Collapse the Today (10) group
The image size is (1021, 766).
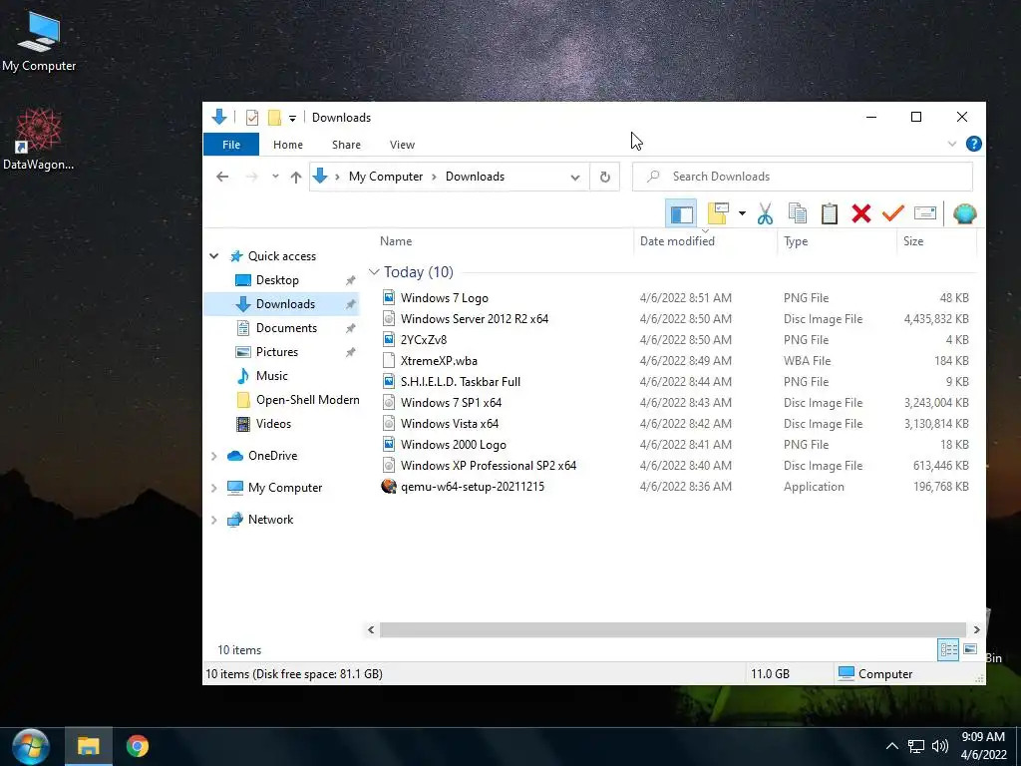coord(374,272)
